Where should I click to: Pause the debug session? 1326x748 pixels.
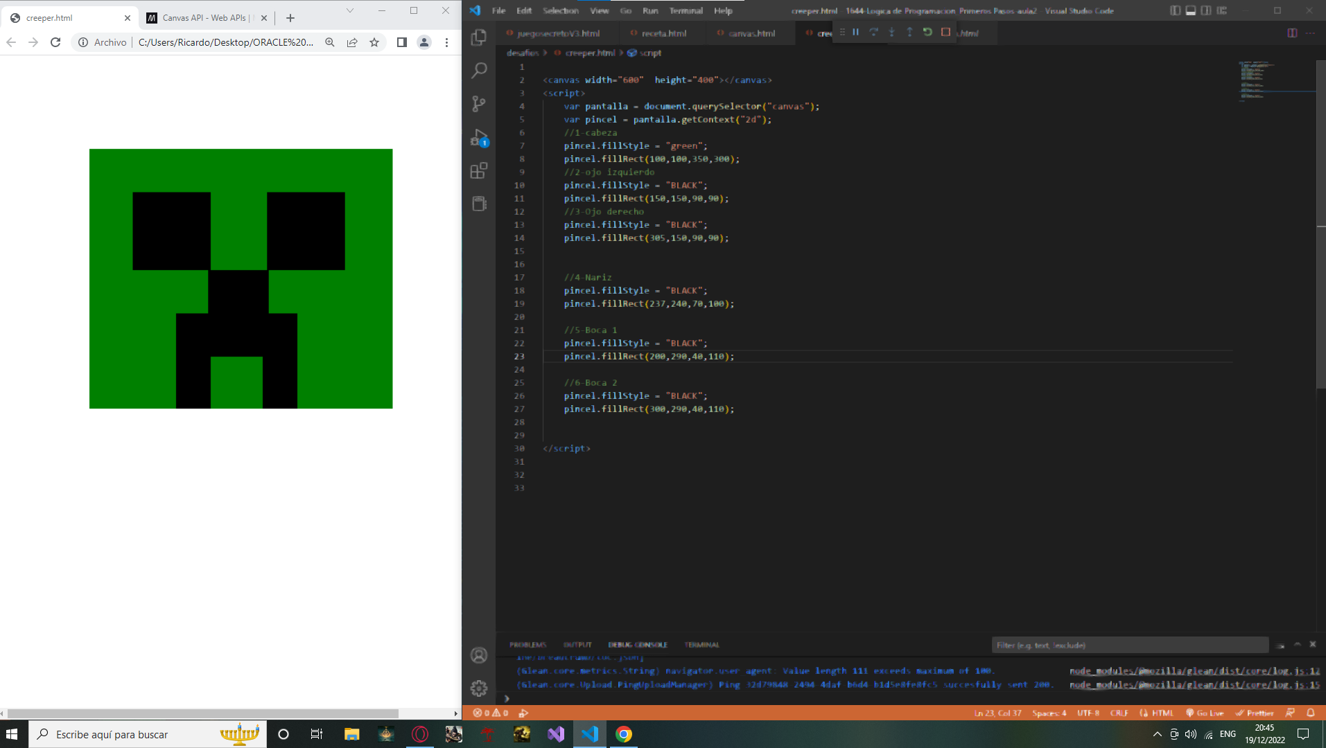855,33
